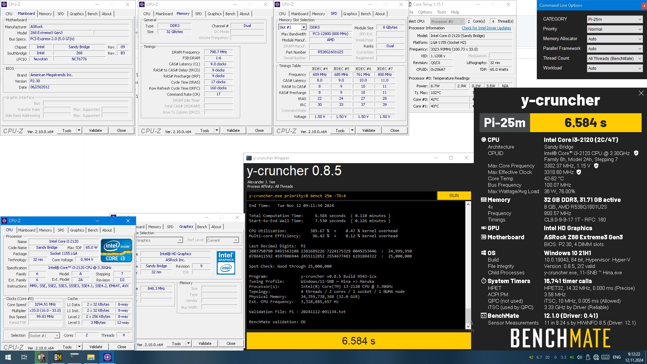Screen dimensions: 647x364
Task: Open the touch keyboard tray icon
Action: coord(605,357)
